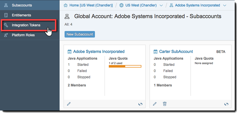
Task: Click the New Subaccount button
Action: click(80, 34)
